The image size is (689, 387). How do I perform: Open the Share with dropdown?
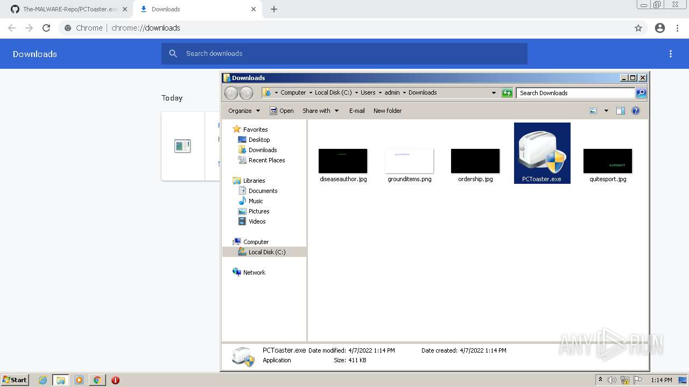(x=321, y=111)
